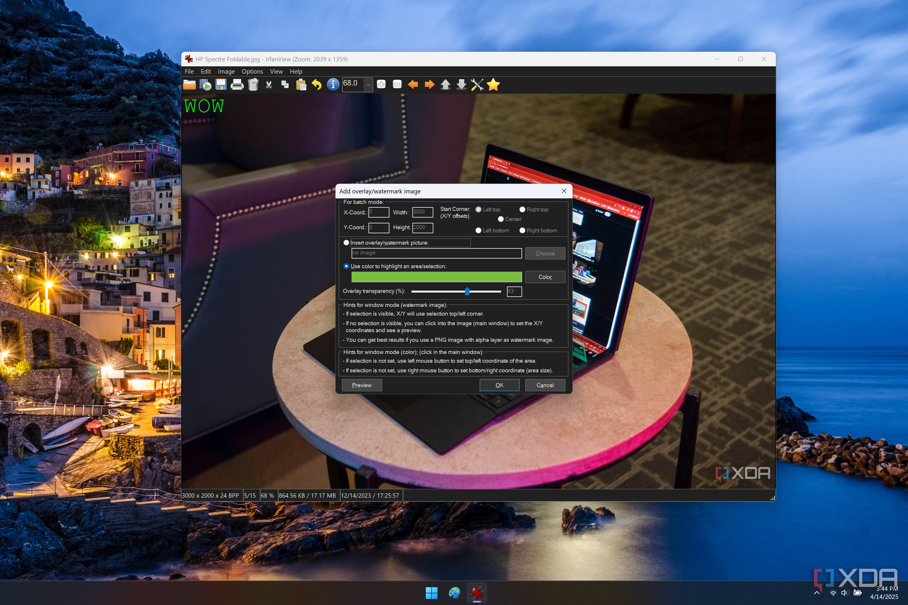Open settings with the crossed tools icon

coord(477,85)
